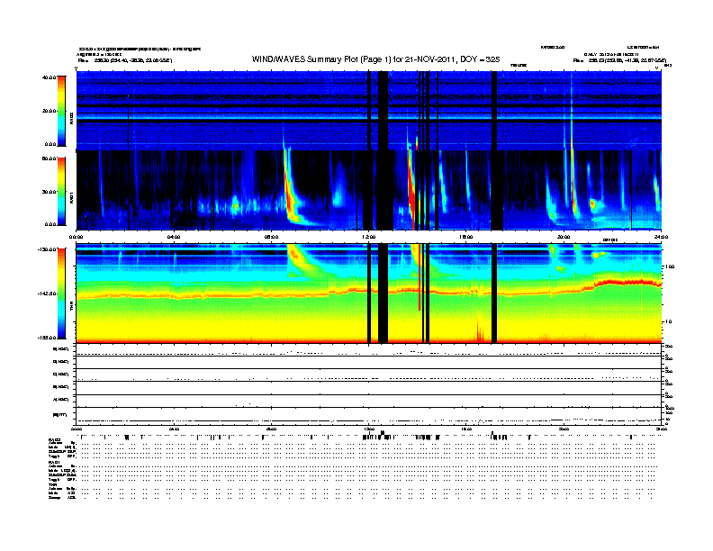Click the 08:00 tick label below RAD1 panel
Viewport: 713px width, 551px height.
[x=271, y=237]
